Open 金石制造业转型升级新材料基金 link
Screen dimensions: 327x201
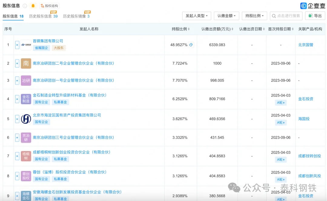pyautogui.click(x=70, y=95)
